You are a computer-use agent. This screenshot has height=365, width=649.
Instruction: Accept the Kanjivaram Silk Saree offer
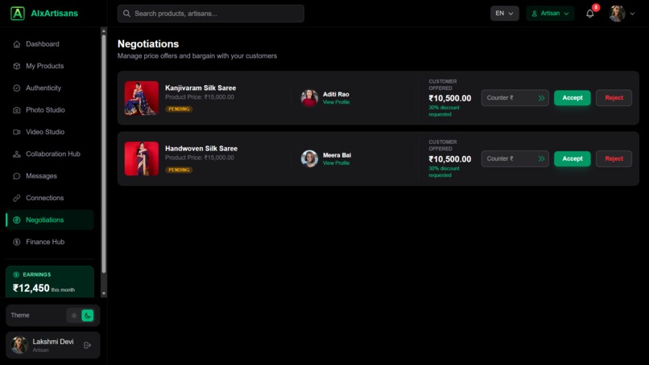coord(572,98)
